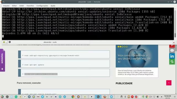This screenshot has height=99, width=177.
Task: Click the Konsole vertical scrollbar handle
Action: coord(175,35)
